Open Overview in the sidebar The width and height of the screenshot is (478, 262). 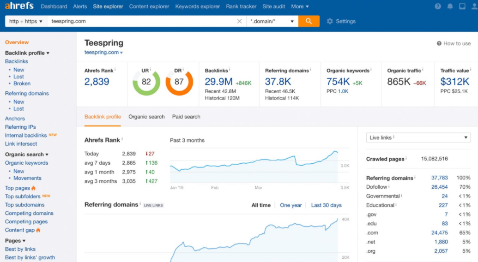[17, 42]
